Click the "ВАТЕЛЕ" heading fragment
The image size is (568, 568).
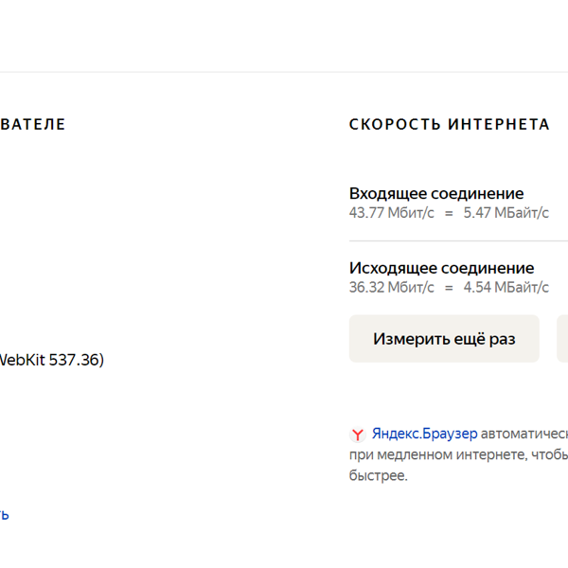pyautogui.click(x=33, y=124)
